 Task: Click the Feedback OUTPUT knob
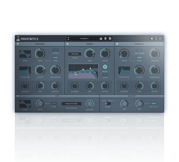pos(155,86)
